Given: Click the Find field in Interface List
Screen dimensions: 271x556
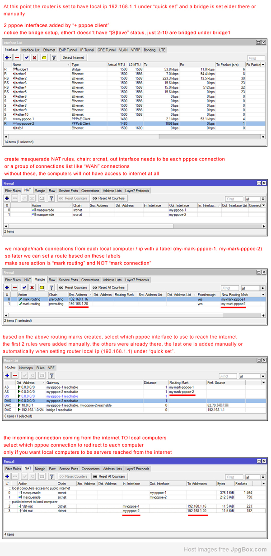Looking at the screenshot, I should (x=256, y=58).
